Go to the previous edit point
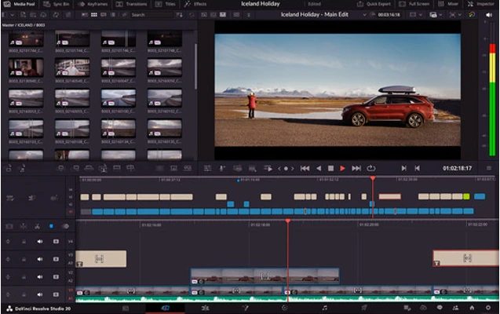This screenshot has width=500, height=314. pyautogui.click(x=417, y=168)
